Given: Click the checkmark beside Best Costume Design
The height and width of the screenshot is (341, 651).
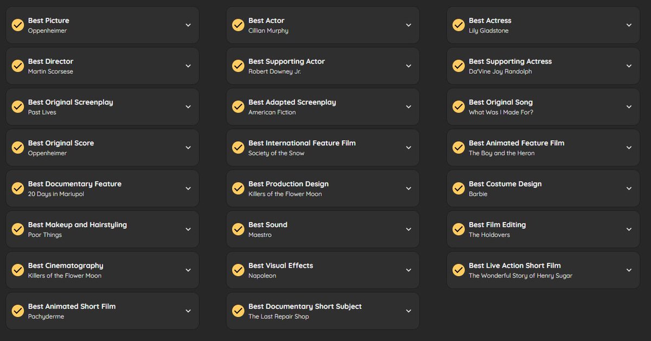Looking at the screenshot, I should click(x=459, y=188).
